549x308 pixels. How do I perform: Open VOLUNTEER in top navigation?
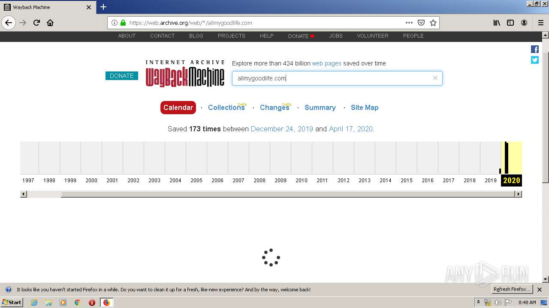pos(373,36)
